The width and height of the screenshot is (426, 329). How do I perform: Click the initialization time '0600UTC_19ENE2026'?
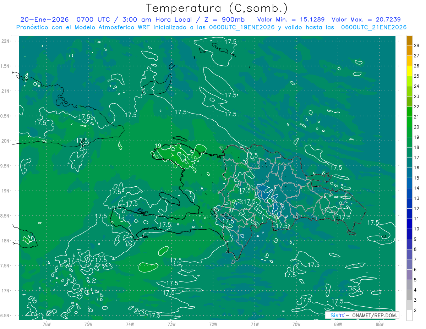point(242,27)
